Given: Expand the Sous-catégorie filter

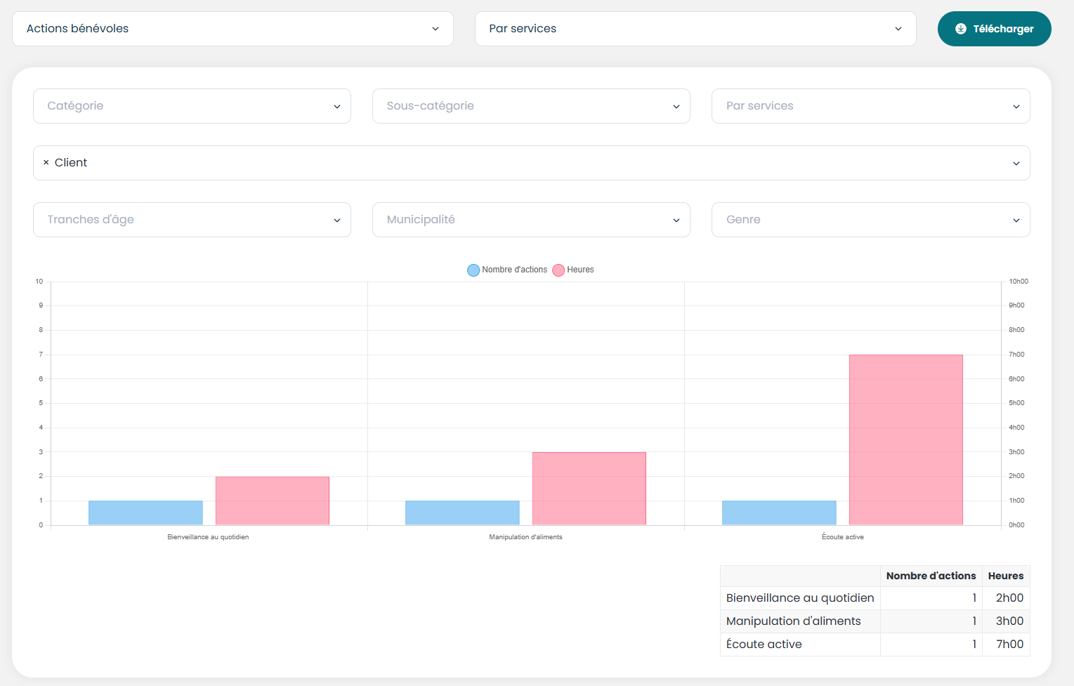Looking at the screenshot, I should tap(530, 106).
